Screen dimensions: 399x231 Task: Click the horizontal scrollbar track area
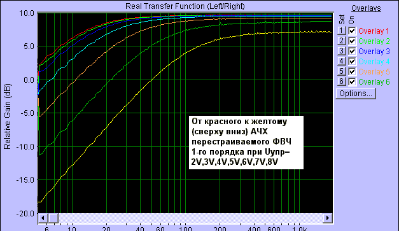(191, 218)
